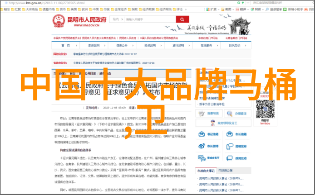Viewport: 315px width, 195px height.
Task: Open the 欧洲 bookmark folder
Action: click(83, 10)
